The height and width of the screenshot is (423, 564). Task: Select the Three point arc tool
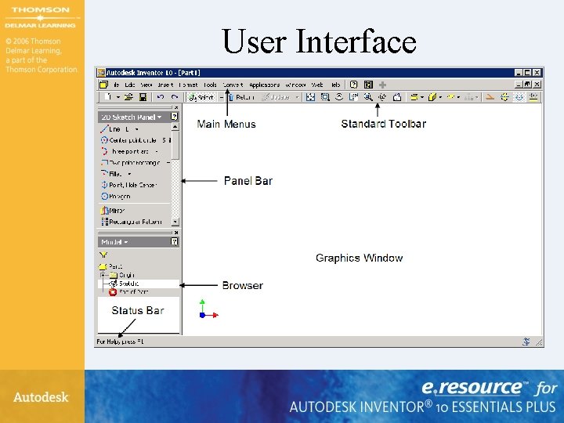coord(125,151)
